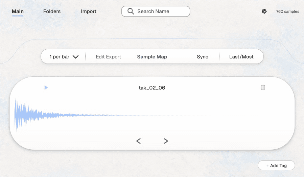Toggle the Last/Most sorting
The height and width of the screenshot is (177, 304).
click(x=241, y=57)
